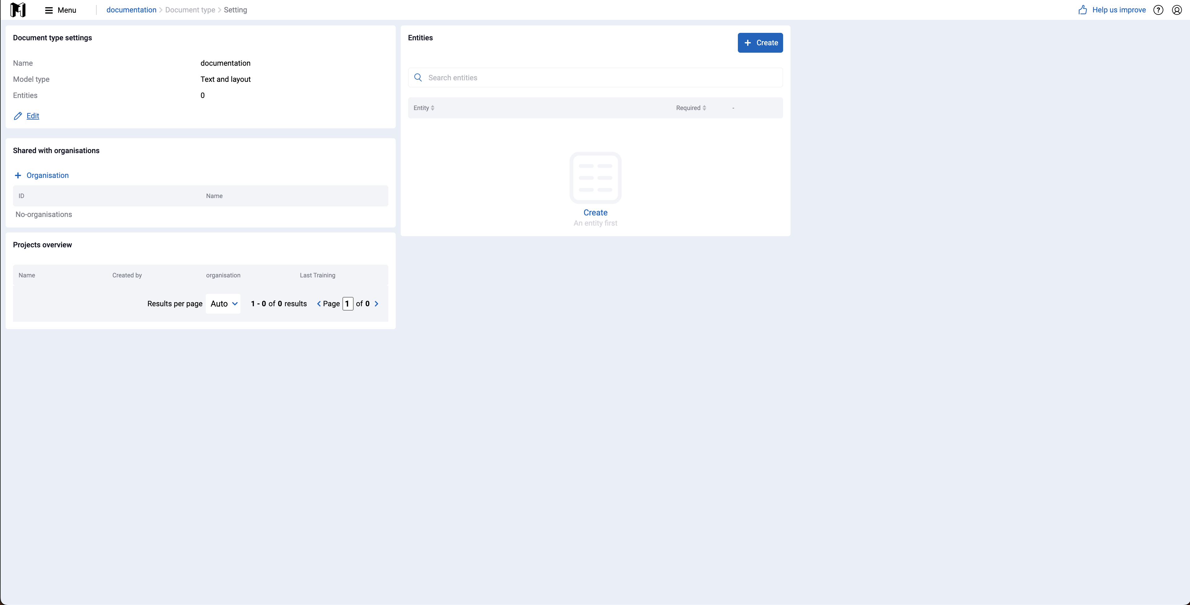Focus the Search entities field
This screenshot has width=1190, height=605.
[595, 78]
